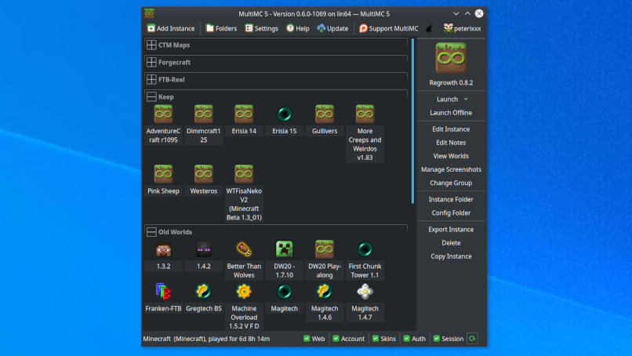Open the AdventureCraft r1095 instance icon

click(163, 114)
